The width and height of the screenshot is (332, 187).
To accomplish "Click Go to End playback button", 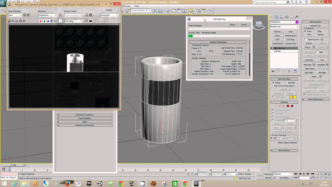I will 312,174.
